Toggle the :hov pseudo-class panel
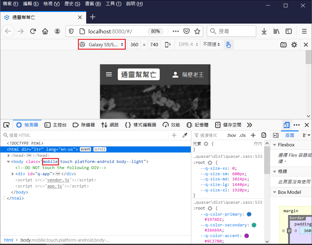This screenshot has height=245, width=312. [231, 135]
